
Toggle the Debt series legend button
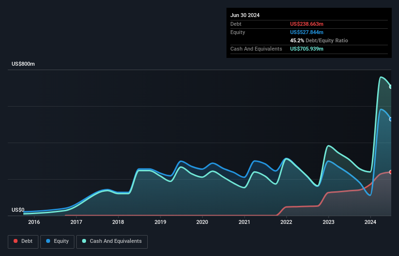click(23, 241)
